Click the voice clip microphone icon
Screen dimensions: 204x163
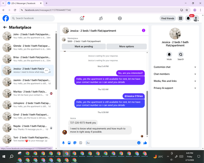pyautogui.click(x=63, y=143)
